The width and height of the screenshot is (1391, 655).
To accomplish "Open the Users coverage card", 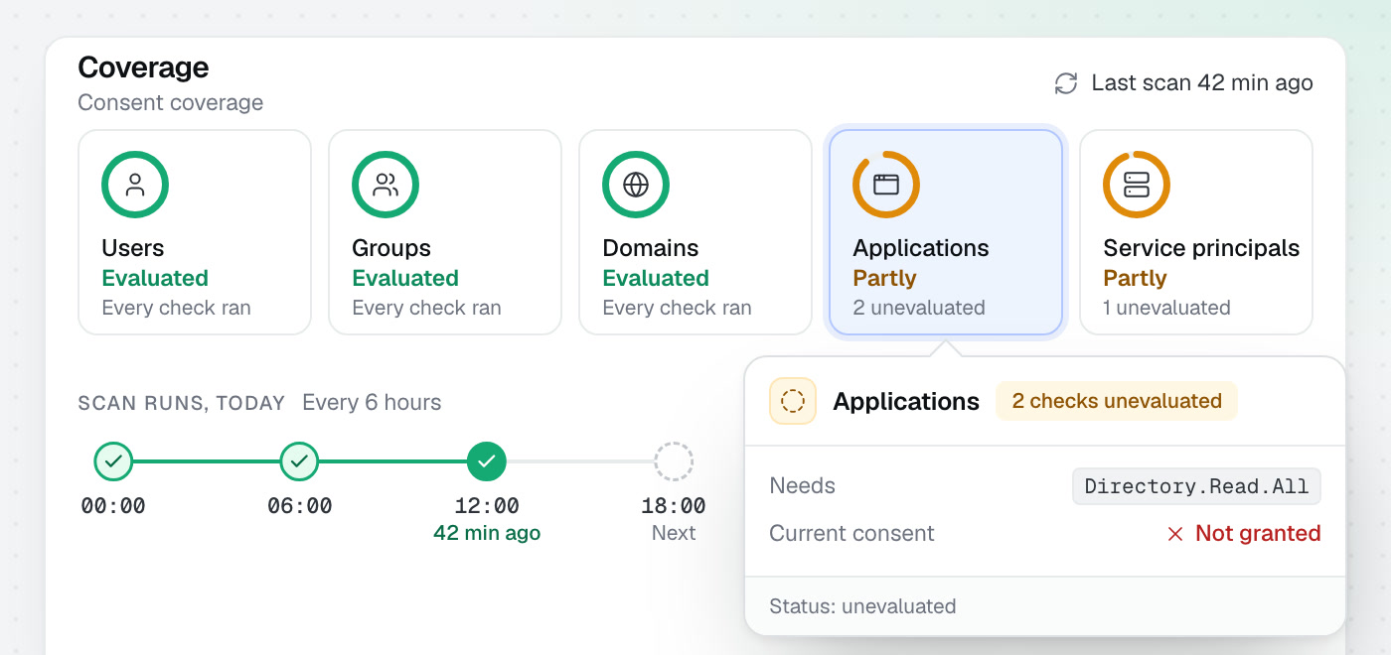I will (195, 232).
